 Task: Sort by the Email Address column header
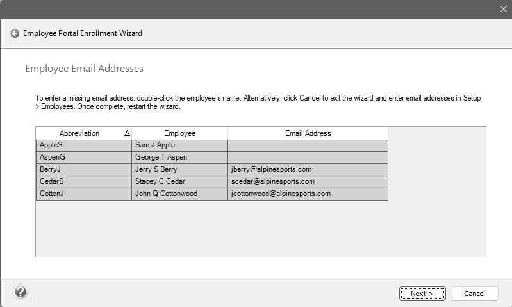[308, 133]
